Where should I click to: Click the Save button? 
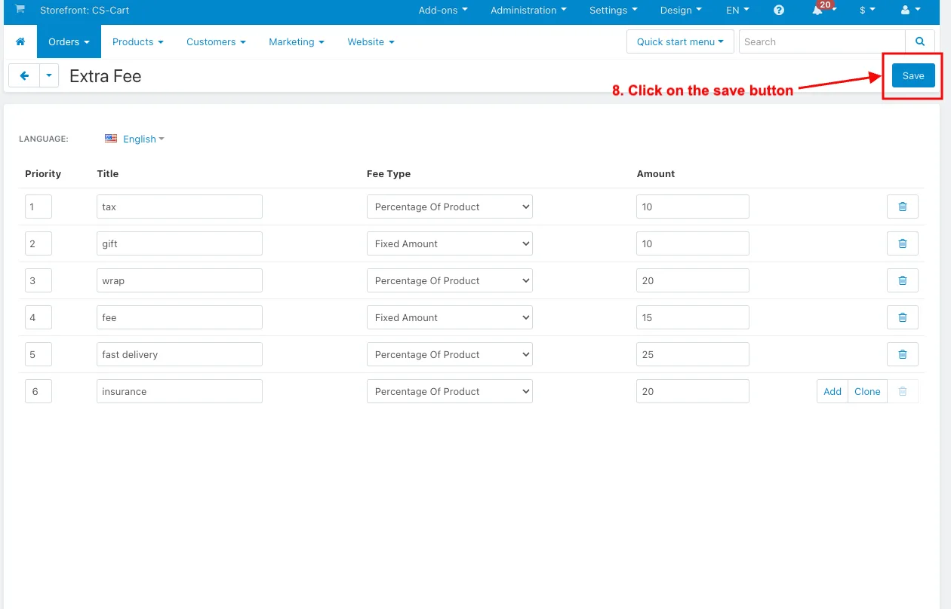913,75
